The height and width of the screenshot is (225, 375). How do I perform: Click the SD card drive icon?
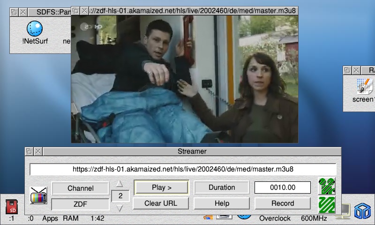click(x=12, y=207)
